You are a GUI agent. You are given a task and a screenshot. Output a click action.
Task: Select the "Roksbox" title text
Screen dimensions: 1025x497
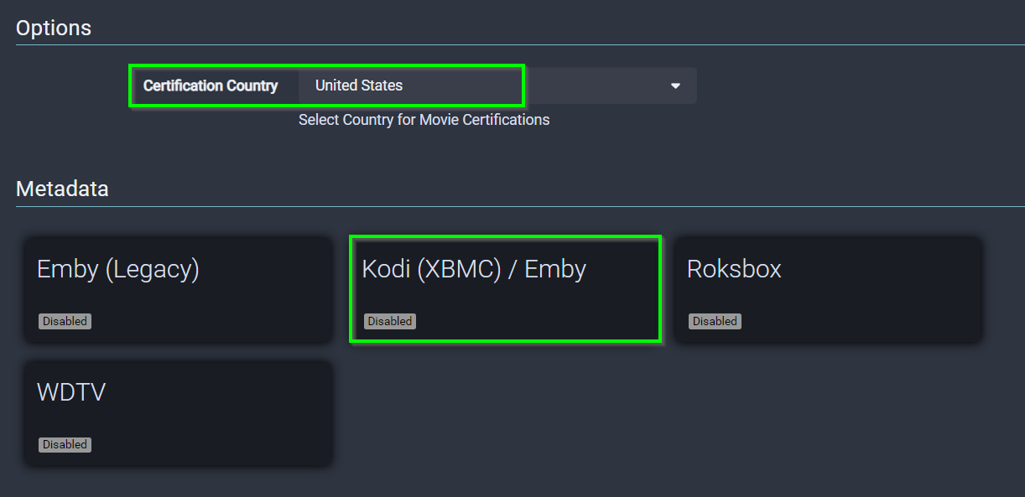[734, 269]
